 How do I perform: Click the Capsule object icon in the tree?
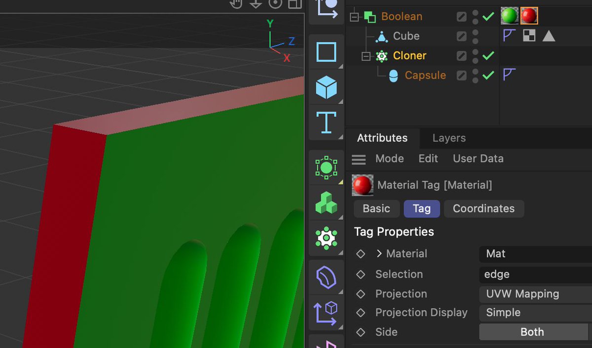[393, 76]
